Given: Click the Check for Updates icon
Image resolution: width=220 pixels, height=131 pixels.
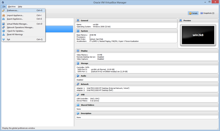Looking at the screenshot, I should (x=4, y=31).
